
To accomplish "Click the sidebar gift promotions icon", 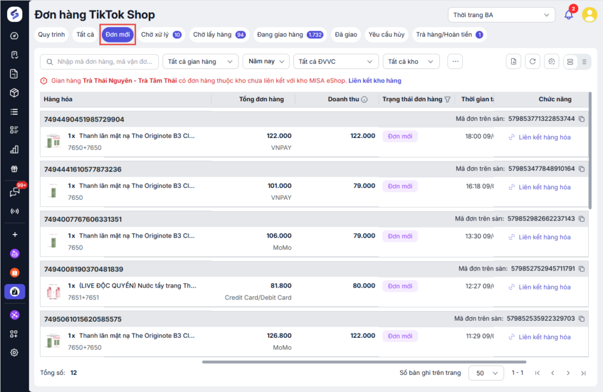I will pos(15,169).
